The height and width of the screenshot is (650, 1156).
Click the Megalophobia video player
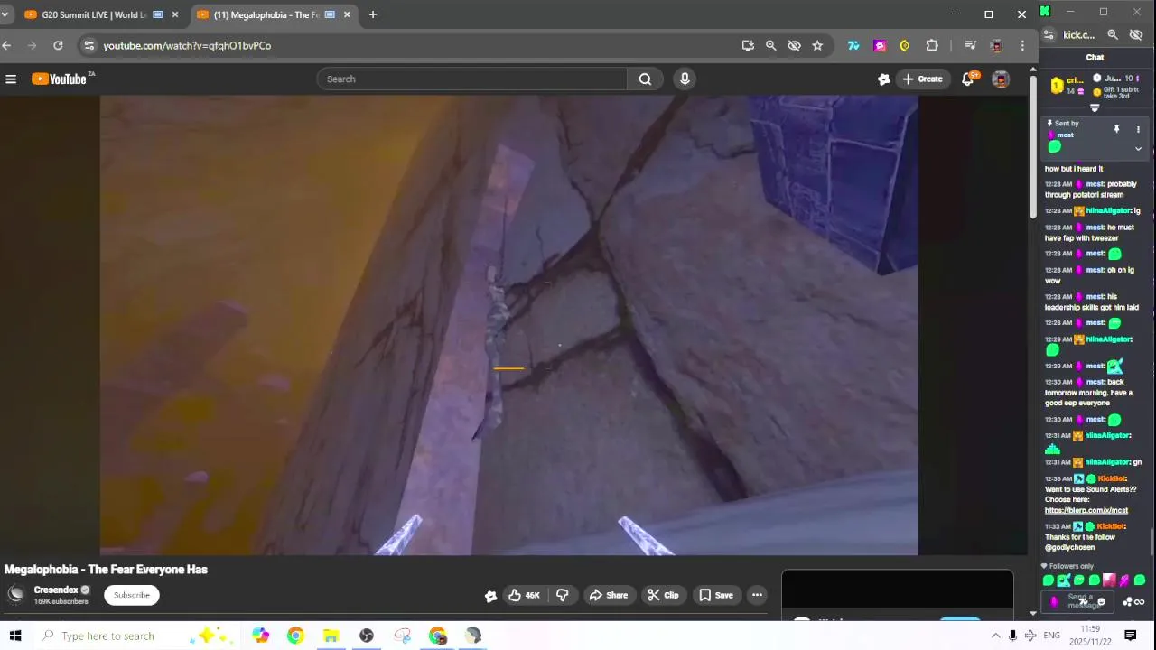coord(508,325)
